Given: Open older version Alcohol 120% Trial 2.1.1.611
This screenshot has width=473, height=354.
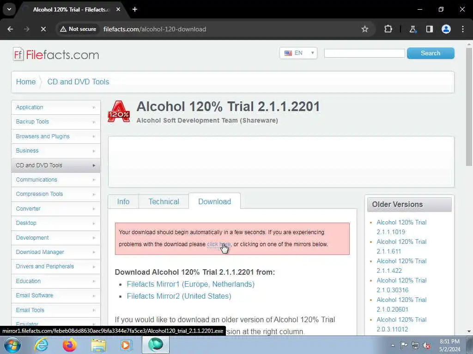Looking at the screenshot, I should coord(401,247).
